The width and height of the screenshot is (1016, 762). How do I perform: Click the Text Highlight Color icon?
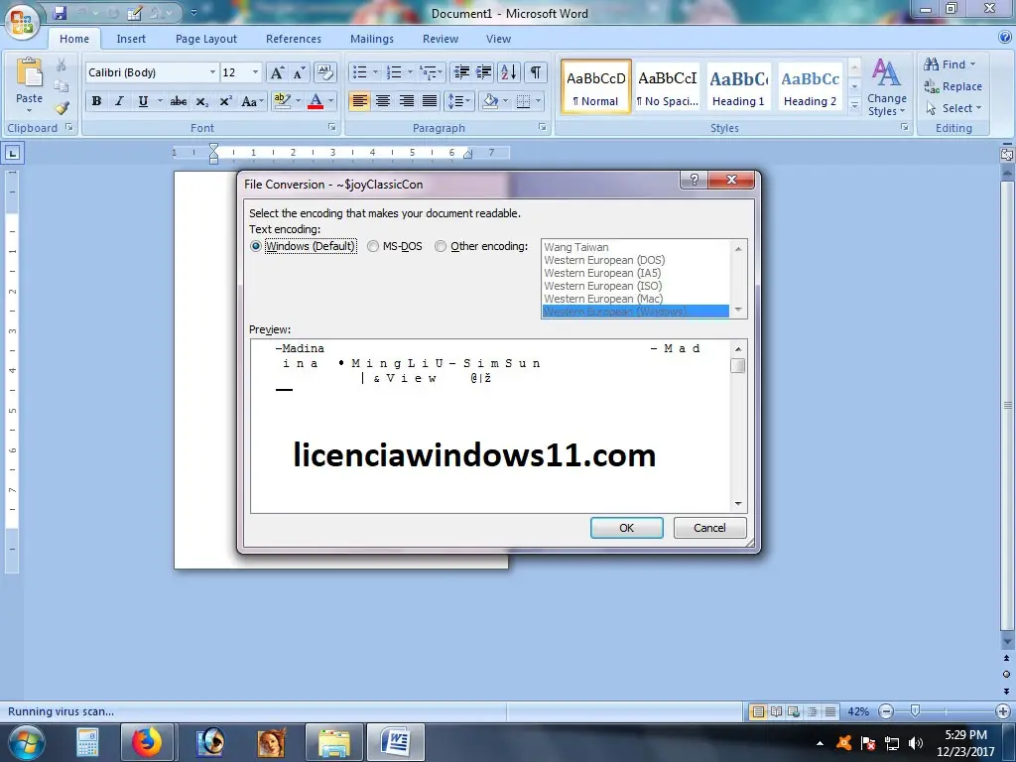[282, 101]
